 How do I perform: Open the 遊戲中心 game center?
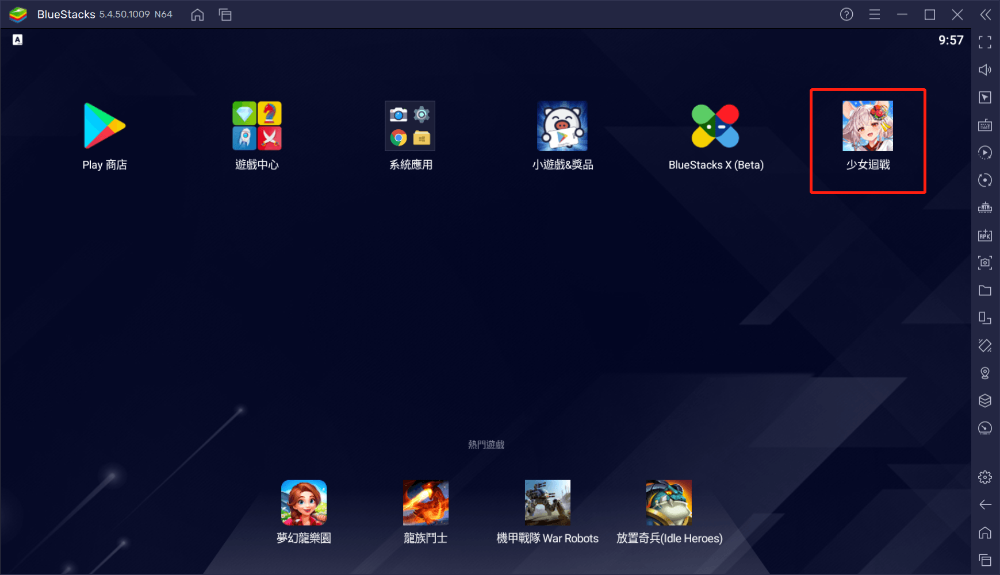coord(257,126)
